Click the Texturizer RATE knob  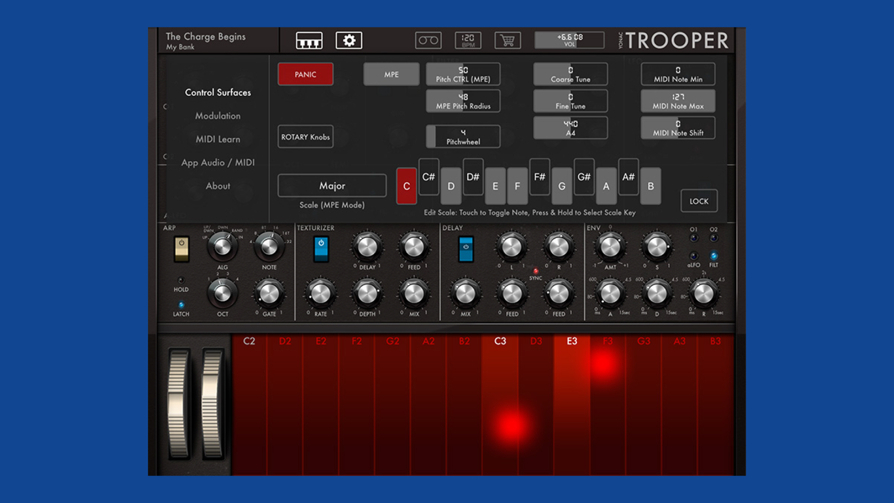click(320, 293)
